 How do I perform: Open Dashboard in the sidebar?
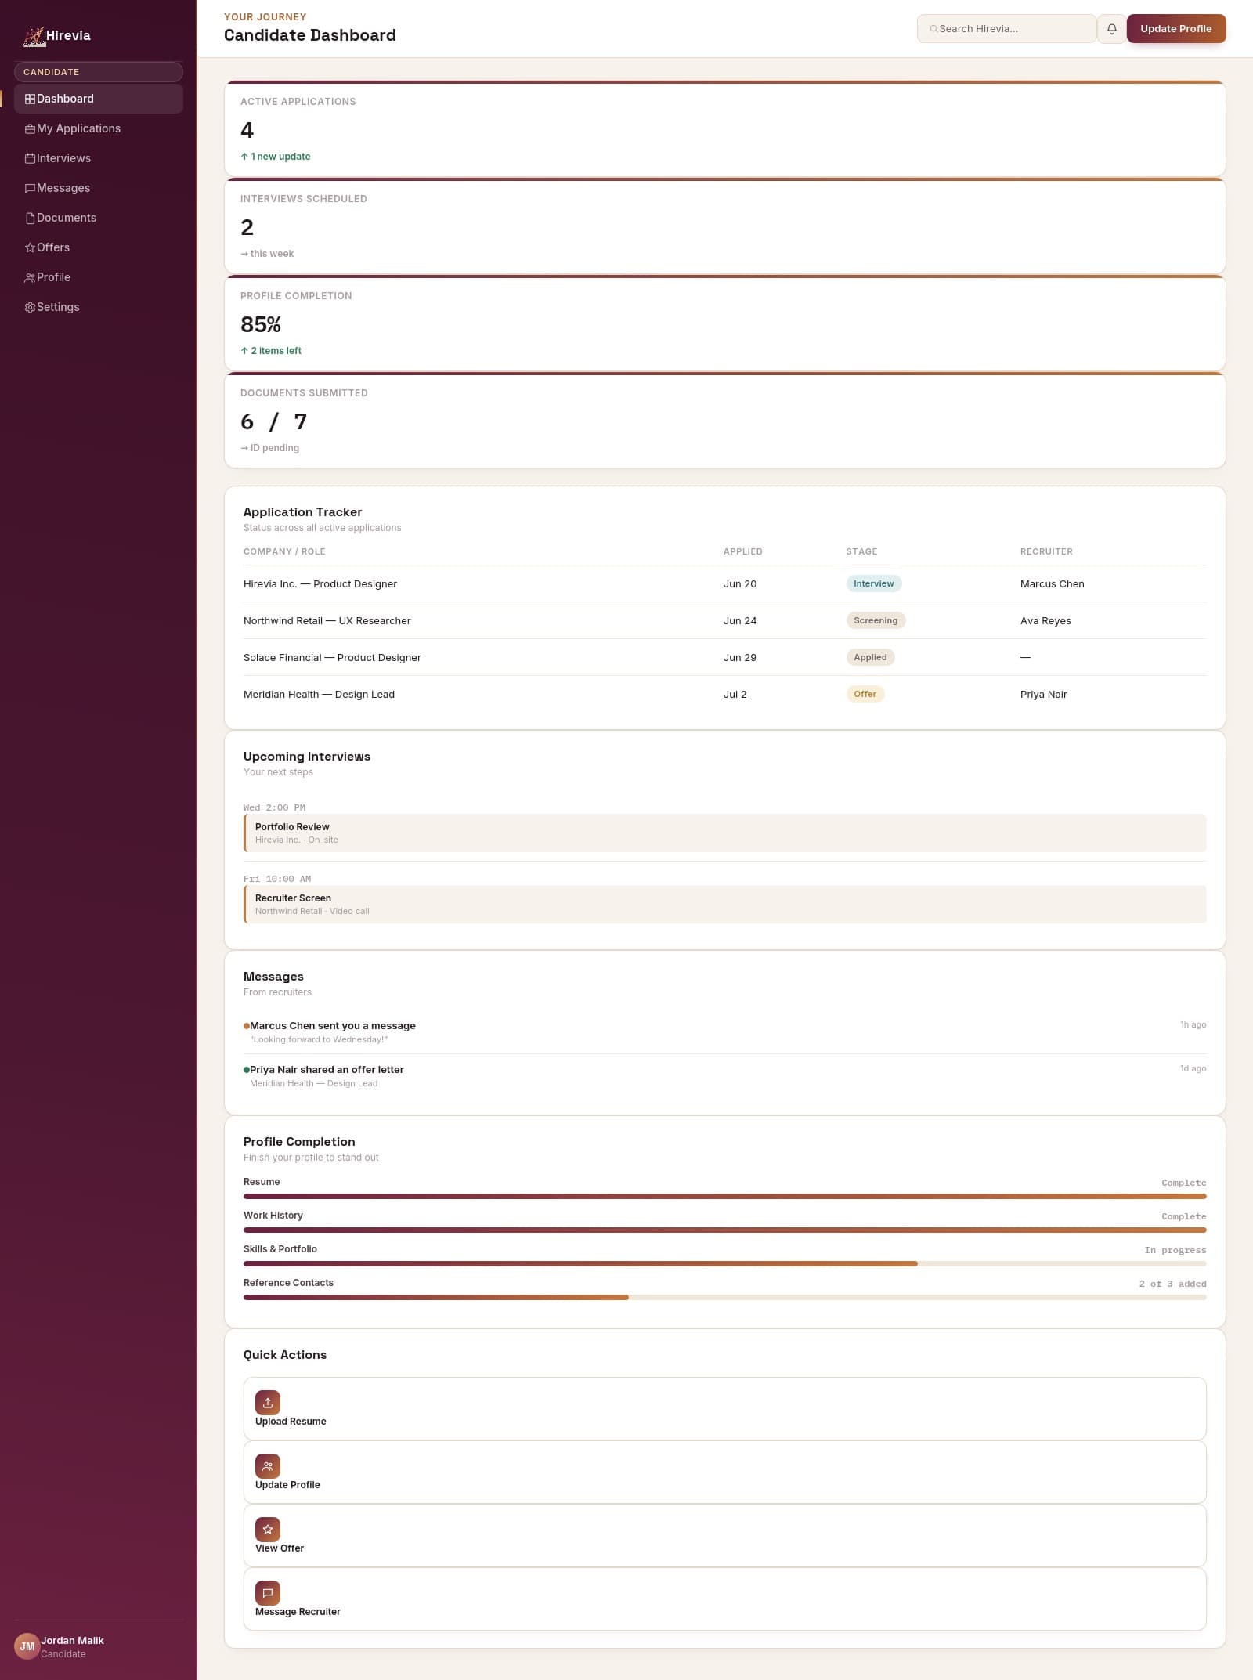point(99,99)
